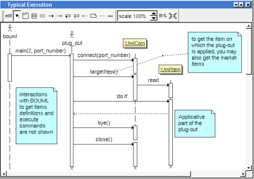The image size is (254, 179).
Task: Select the :UmlCom instance box
Action: point(135,44)
